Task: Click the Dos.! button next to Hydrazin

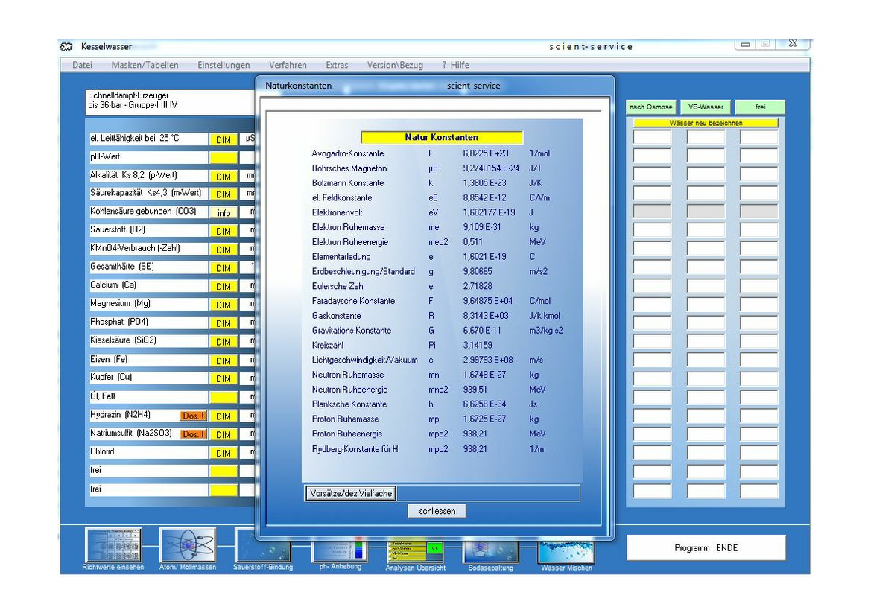Action: pos(193,416)
